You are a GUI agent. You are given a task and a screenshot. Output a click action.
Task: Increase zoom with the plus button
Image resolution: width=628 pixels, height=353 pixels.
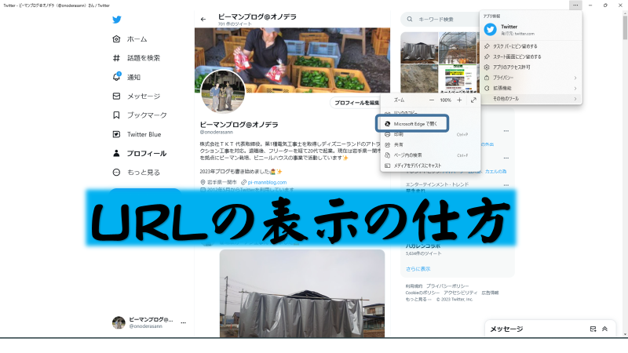[459, 100]
